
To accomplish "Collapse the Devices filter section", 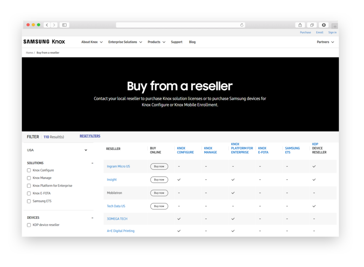I will (x=92, y=218).
